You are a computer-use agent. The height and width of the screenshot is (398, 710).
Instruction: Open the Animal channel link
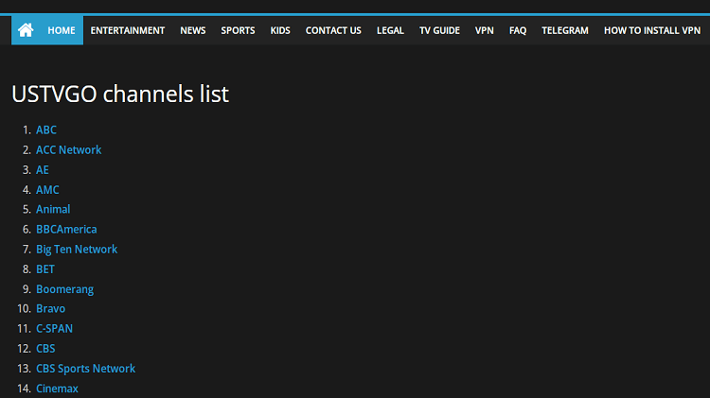[x=53, y=210]
